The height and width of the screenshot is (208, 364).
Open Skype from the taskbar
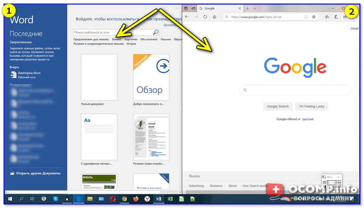pyautogui.click(x=55, y=199)
